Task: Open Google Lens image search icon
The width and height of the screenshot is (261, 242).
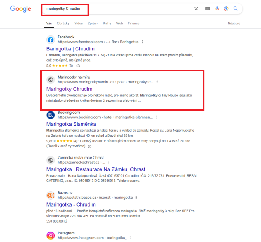Action: click(x=226, y=8)
